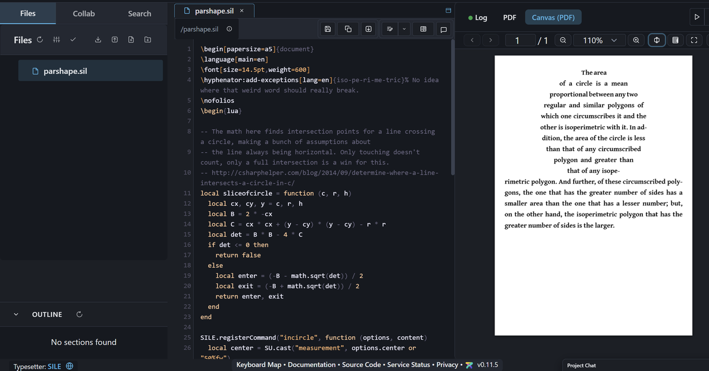The height and width of the screenshot is (371, 709).
Task: Expand the format options dropdown arrow
Action: [404, 29]
